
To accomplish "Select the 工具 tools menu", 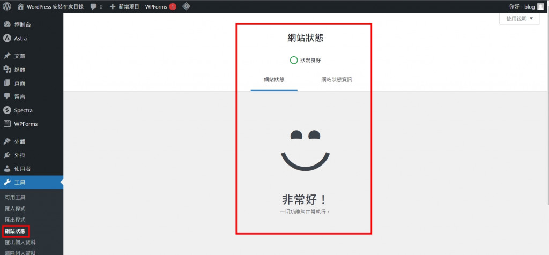I will point(32,182).
